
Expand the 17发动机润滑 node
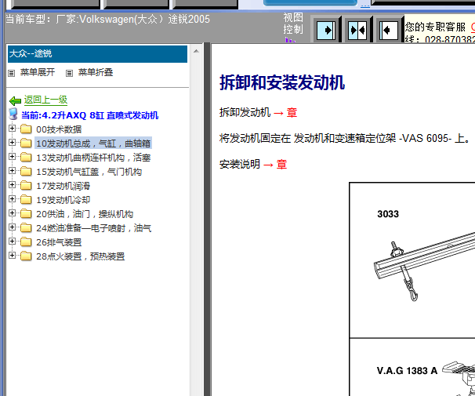12,184
